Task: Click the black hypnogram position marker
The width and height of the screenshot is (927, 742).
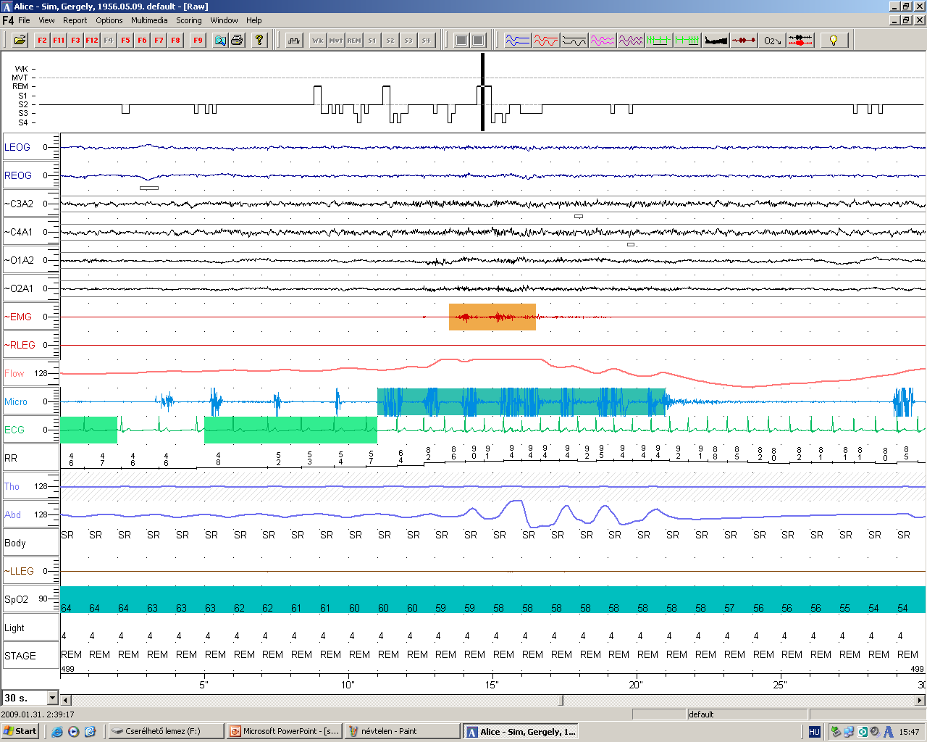Action: [482, 91]
